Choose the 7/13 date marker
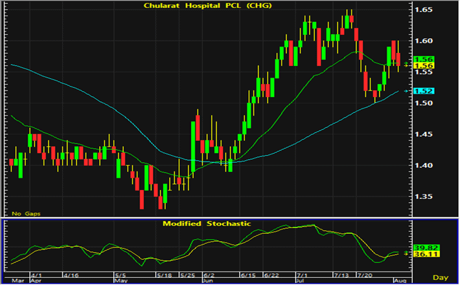 click(341, 275)
